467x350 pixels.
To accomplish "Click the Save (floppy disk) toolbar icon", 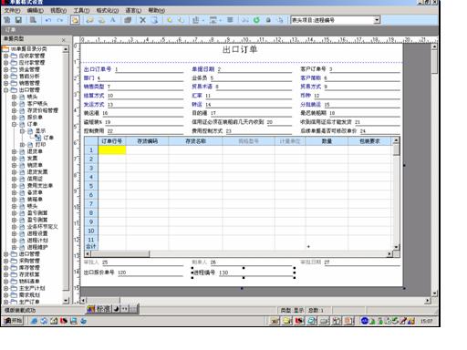I will [18, 20].
